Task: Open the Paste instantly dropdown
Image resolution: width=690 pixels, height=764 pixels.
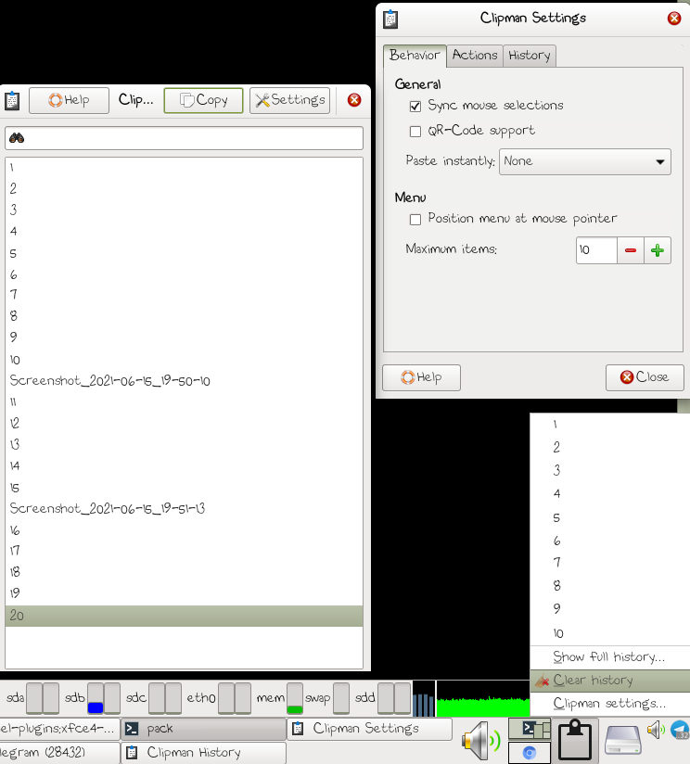Action: point(585,161)
